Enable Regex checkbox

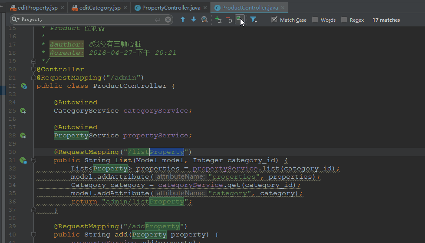[344, 20]
